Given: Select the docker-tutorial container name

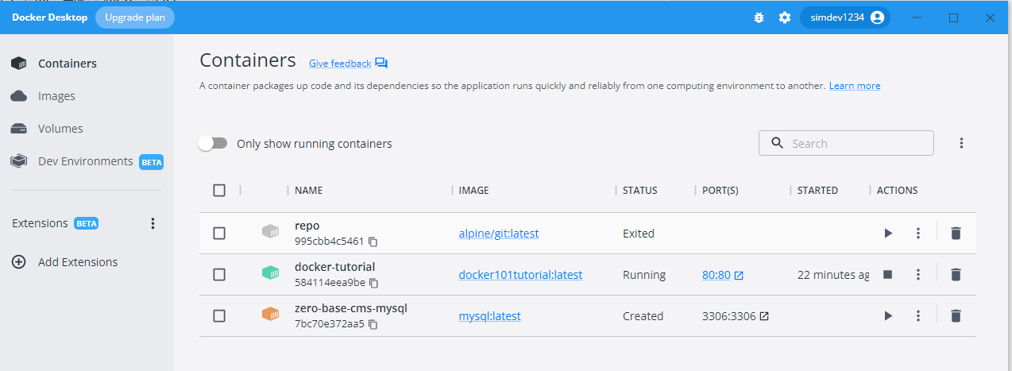Looking at the screenshot, I should click(x=334, y=267).
